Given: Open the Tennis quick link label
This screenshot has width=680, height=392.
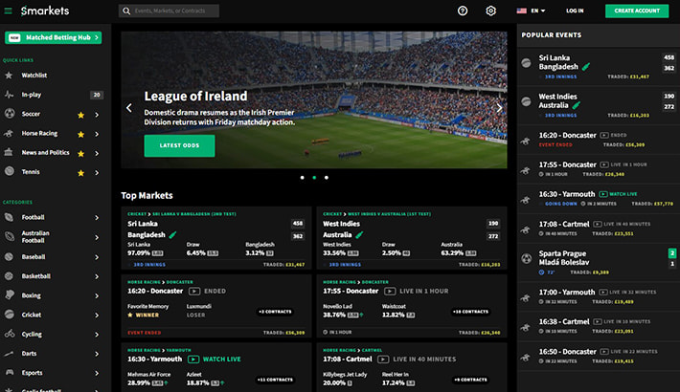Looking at the screenshot, I should coord(31,171).
